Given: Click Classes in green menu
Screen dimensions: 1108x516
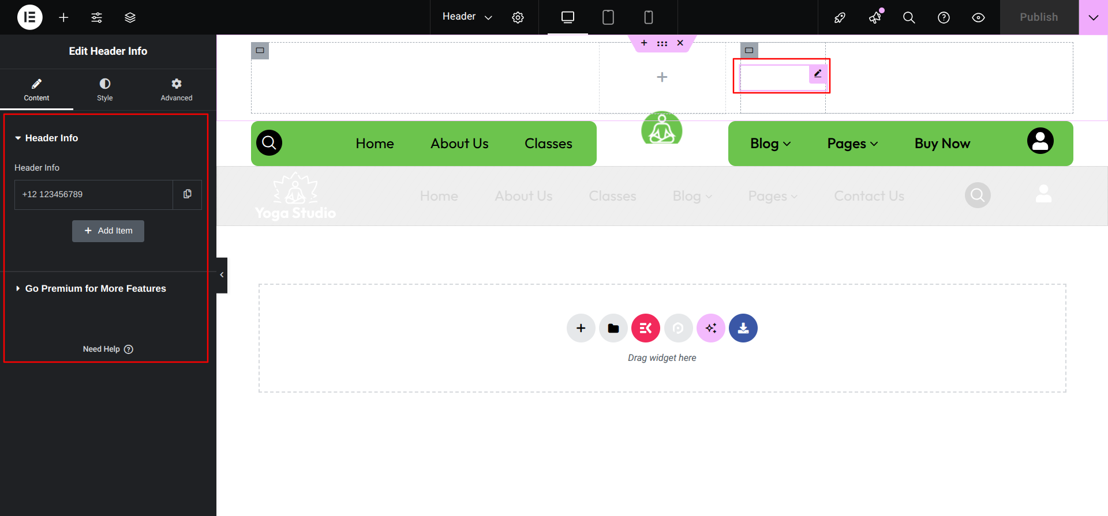Looking at the screenshot, I should point(548,144).
